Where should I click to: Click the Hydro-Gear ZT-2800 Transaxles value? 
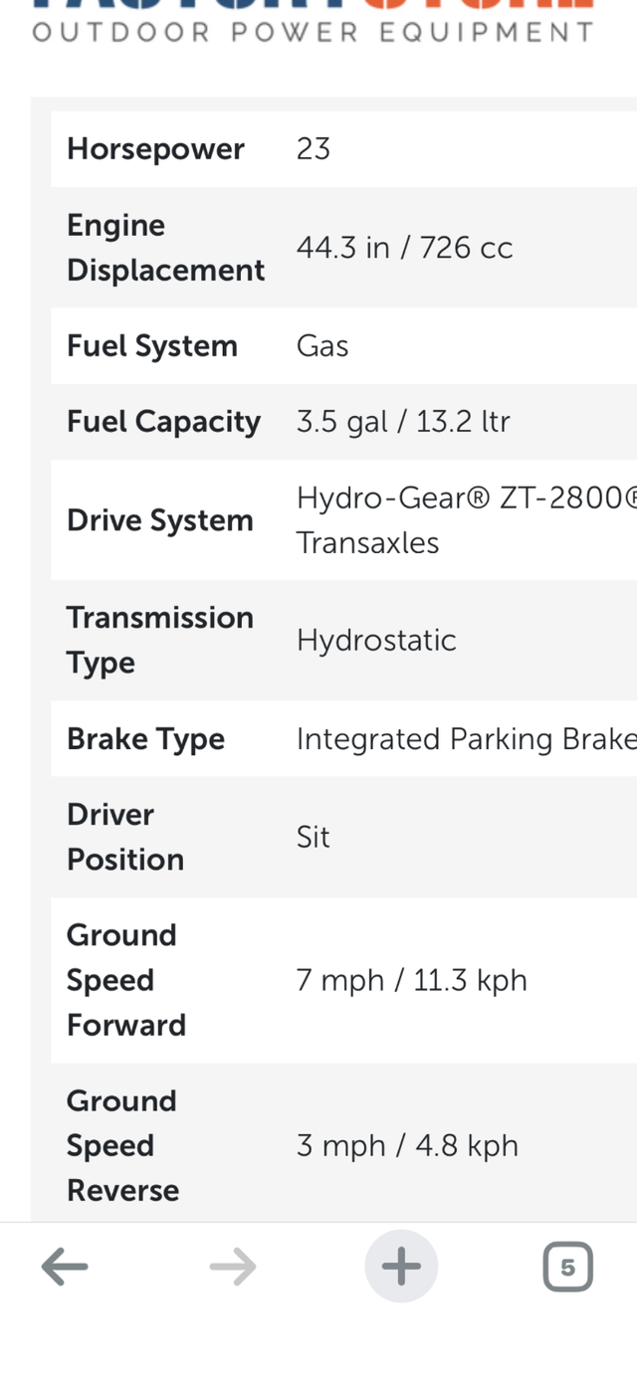465,519
